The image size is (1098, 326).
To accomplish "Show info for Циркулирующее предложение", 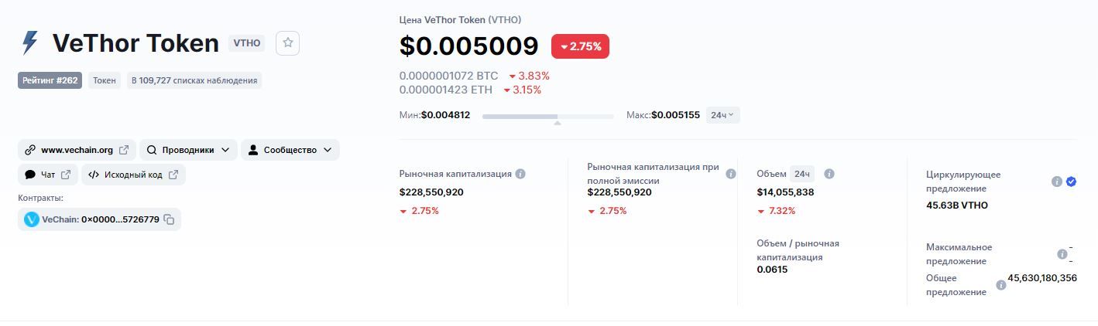I will point(1056,182).
